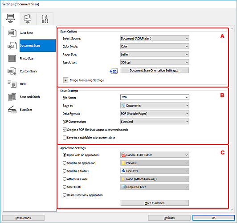Click the Photo Scan icon

pyautogui.click(x=12, y=58)
